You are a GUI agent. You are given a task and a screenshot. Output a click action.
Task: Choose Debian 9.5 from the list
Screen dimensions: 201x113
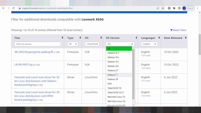coord(119,62)
